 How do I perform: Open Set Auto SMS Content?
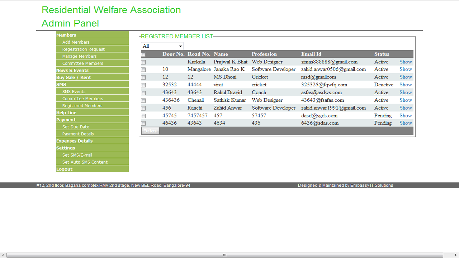tap(92, 162)
